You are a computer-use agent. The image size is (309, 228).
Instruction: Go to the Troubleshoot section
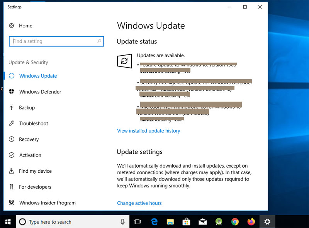pyautogui.click(x=34, y=123)
